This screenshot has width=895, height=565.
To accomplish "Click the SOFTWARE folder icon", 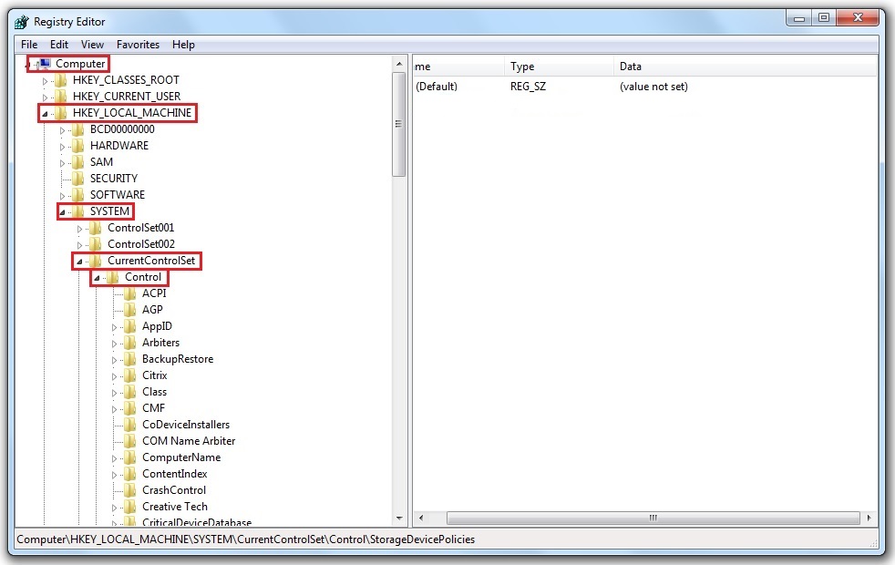I will point(78,195).
